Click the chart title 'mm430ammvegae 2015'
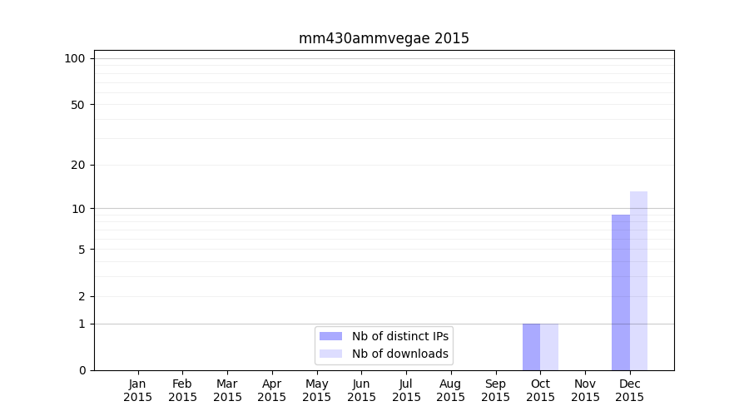Image resolution: width=749 pixels, height=416 pixels. coord(384,38)
